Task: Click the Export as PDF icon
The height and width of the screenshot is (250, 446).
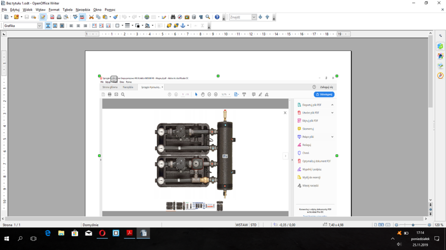Action: click(x=52, y=17)
